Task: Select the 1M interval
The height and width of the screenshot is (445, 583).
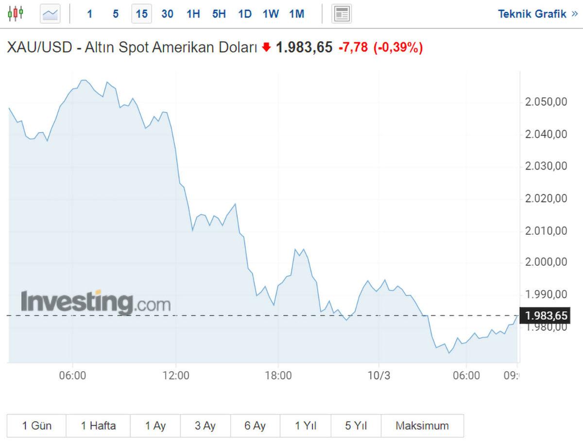Action: [x=296, y=14]
